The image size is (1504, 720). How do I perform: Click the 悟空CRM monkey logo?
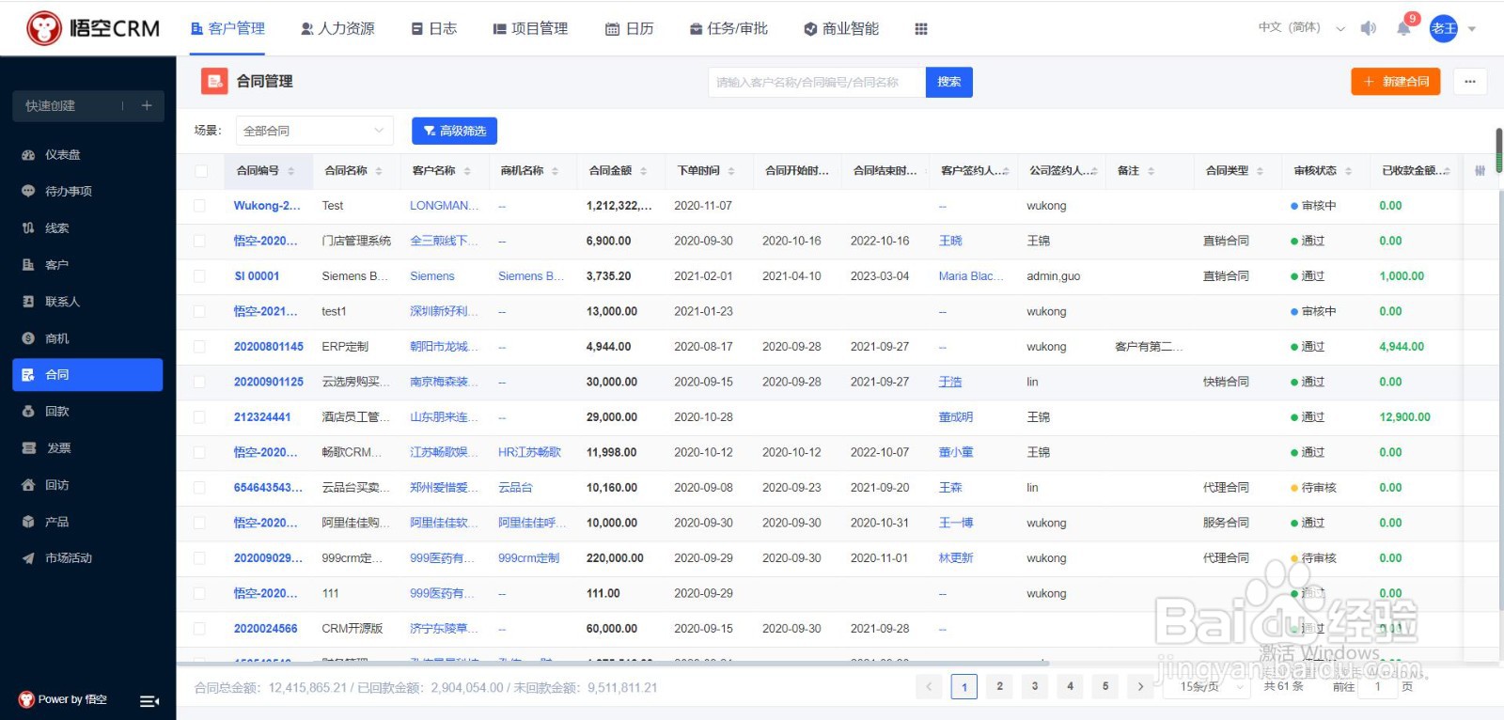click(44, 28)
